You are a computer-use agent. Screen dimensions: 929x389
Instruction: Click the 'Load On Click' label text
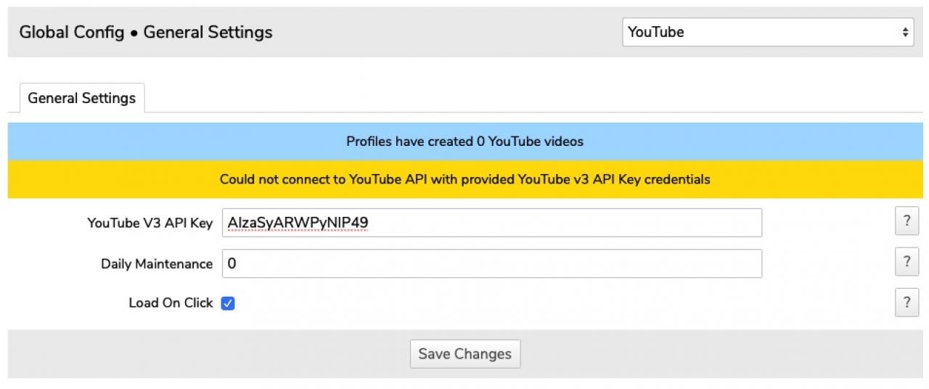pyautogui.click(x=171, y=303)
